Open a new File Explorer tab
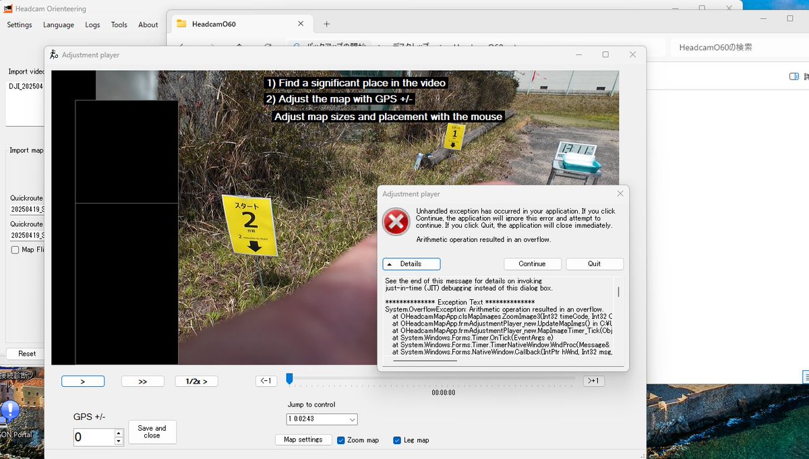Screen dimensions: 809x459 pyautogui.click(x=327, y=24)
